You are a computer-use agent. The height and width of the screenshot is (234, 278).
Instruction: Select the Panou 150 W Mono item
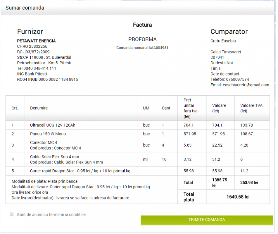click(x=48, y=134)
